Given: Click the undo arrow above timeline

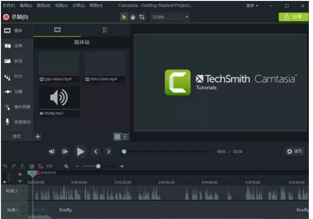Looking at the screenshot, I should click(x=5, y=166).
